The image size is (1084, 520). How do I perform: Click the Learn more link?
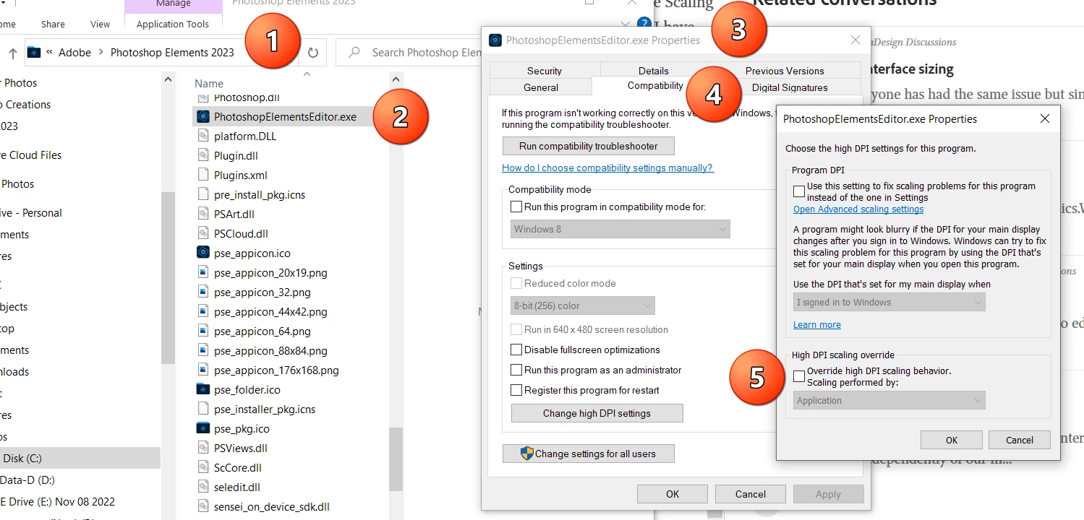[x=817, y=324]
